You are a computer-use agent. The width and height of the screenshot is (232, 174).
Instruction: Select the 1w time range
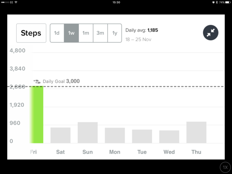71,33
